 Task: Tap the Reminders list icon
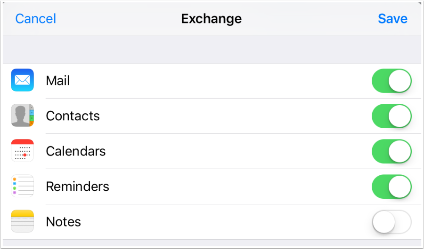(x=23, y=186)
